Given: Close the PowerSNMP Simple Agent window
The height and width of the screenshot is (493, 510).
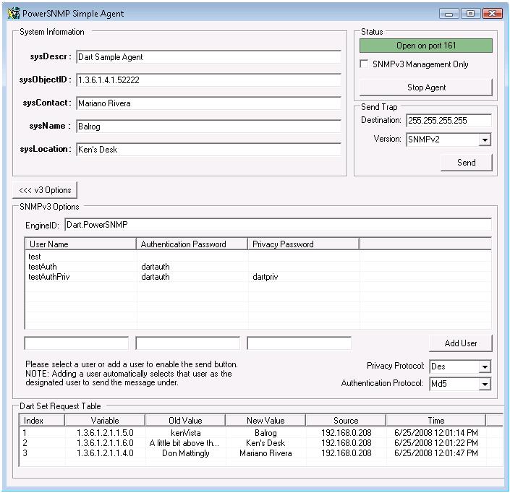Looking at the screenshot, I should 492,14.
